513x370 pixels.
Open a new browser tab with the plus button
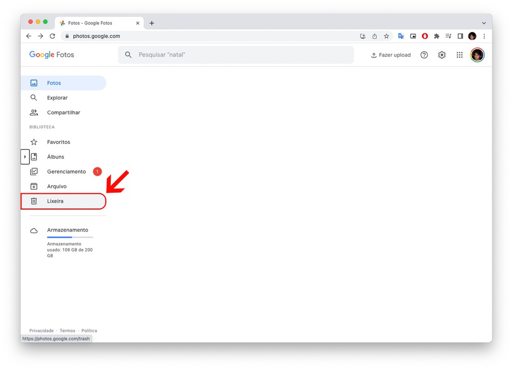click(152, 23)
